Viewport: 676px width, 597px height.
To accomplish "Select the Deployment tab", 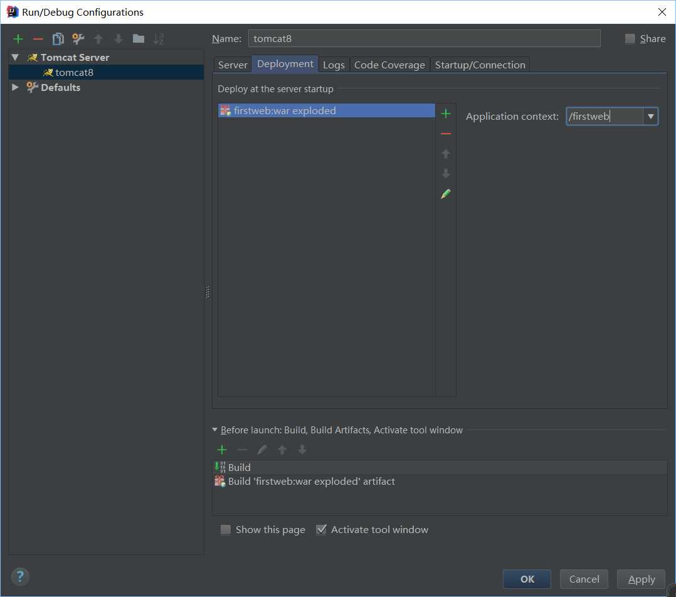I will pos(285,64).
